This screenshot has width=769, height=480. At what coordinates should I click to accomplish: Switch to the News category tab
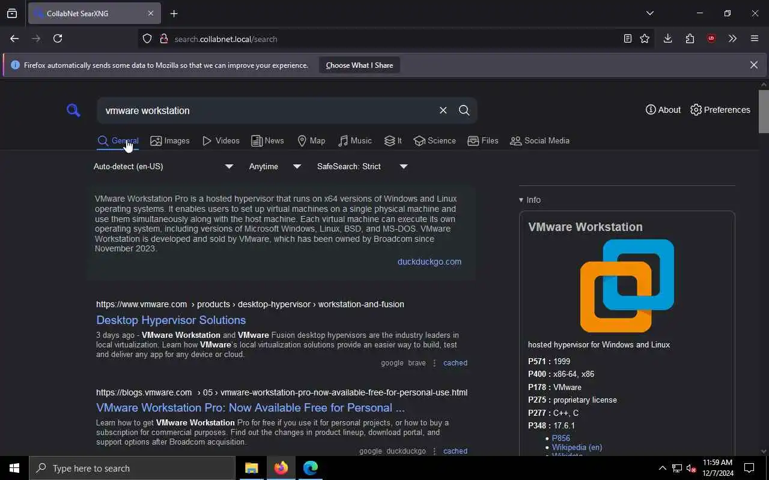pyautogui.click(x=267, y=141)
